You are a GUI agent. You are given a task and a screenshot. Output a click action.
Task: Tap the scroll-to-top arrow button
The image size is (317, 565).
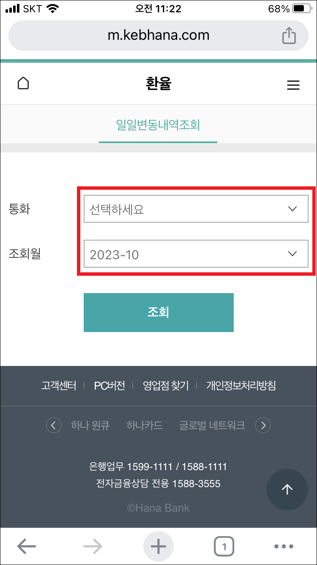(287, 490)
